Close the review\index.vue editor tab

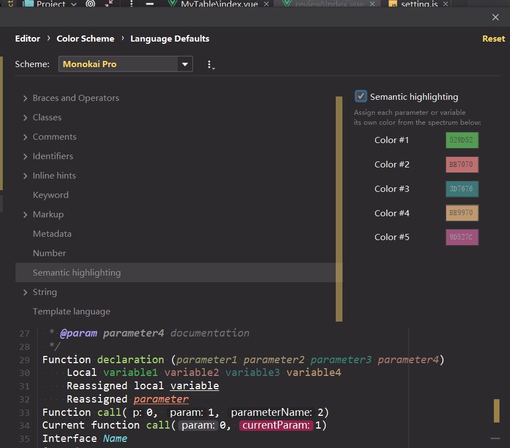372,4
